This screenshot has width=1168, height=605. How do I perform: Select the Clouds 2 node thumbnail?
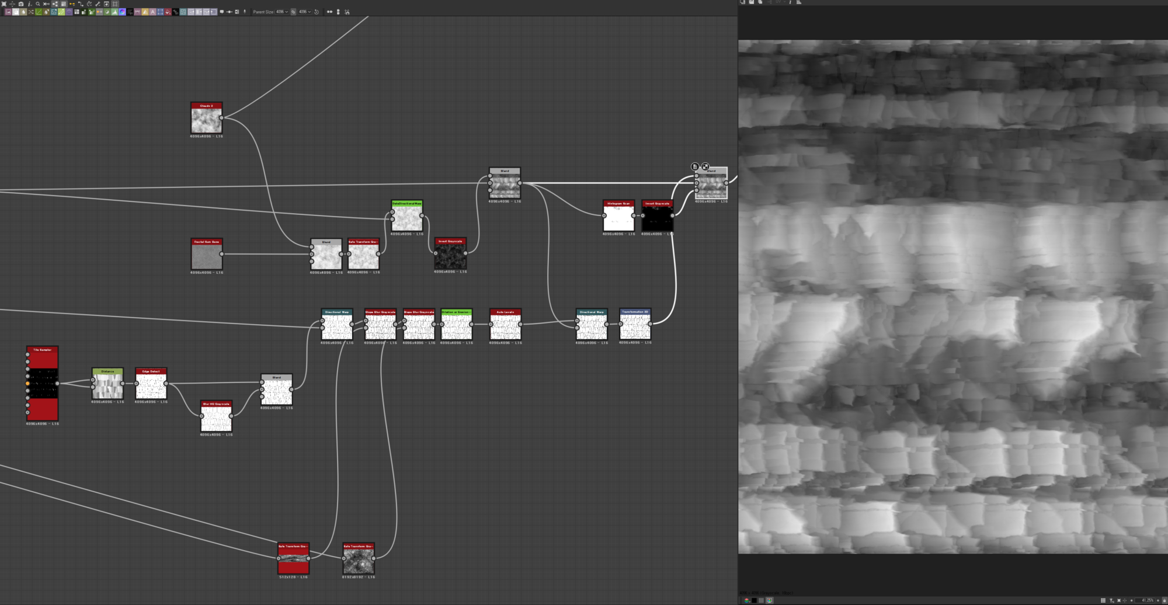[206, 120]
